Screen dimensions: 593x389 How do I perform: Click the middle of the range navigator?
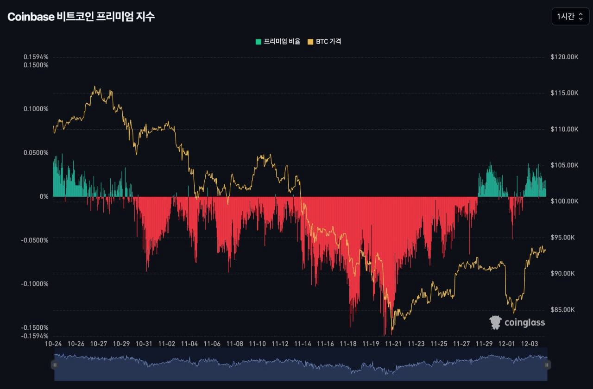[301, 365]
